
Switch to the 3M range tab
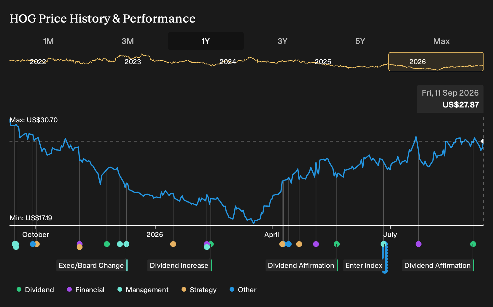pos(128,41)
